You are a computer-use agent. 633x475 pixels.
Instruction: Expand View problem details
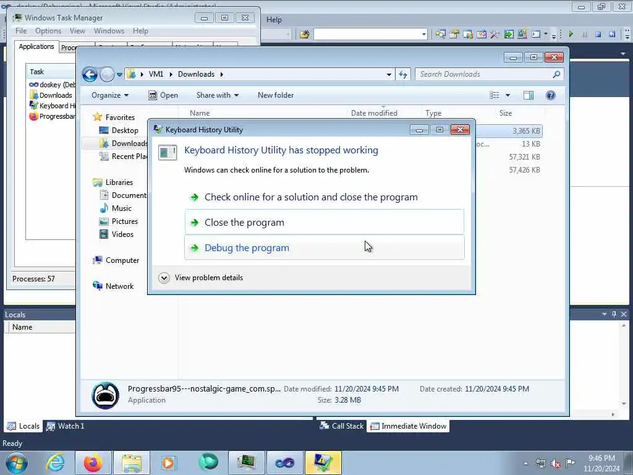click(x=201, y=278)
